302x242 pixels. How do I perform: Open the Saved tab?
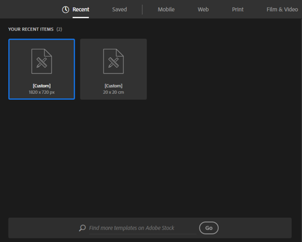119,10
